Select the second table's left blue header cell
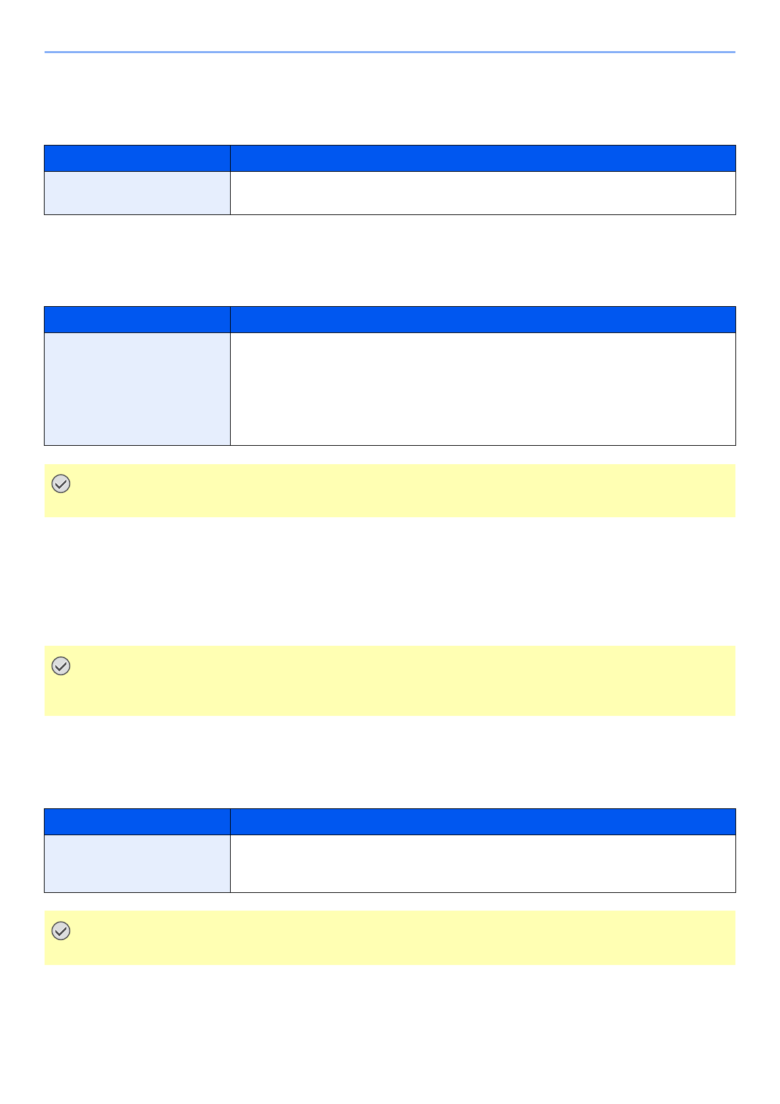The height and width of the screenshot is (1104, 780). pos(137,320)
